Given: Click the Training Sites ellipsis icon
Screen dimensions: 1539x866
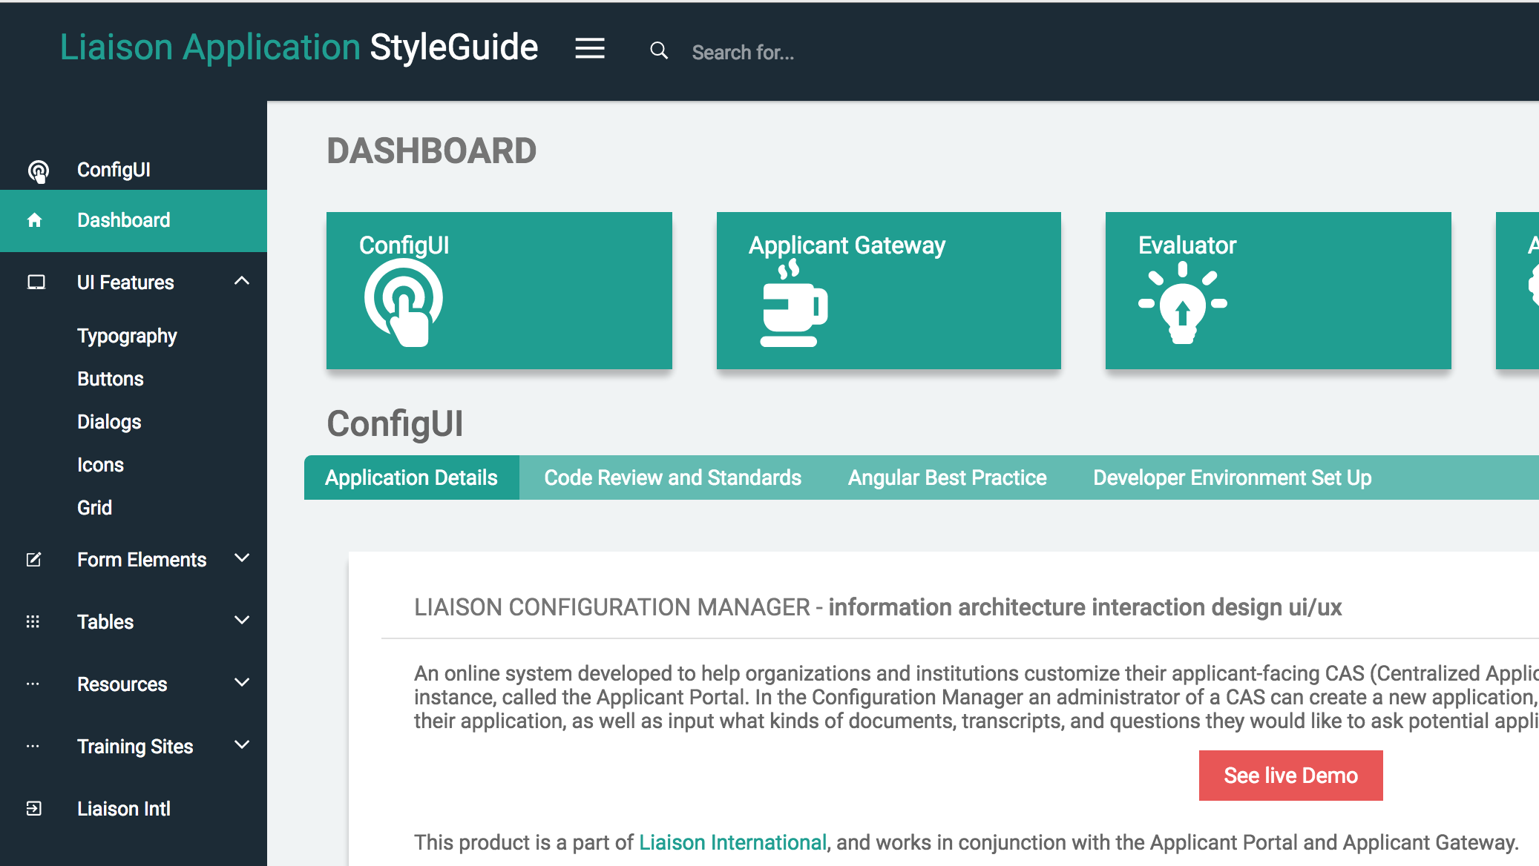Looking at the screenshot, I should coord(33,747).
